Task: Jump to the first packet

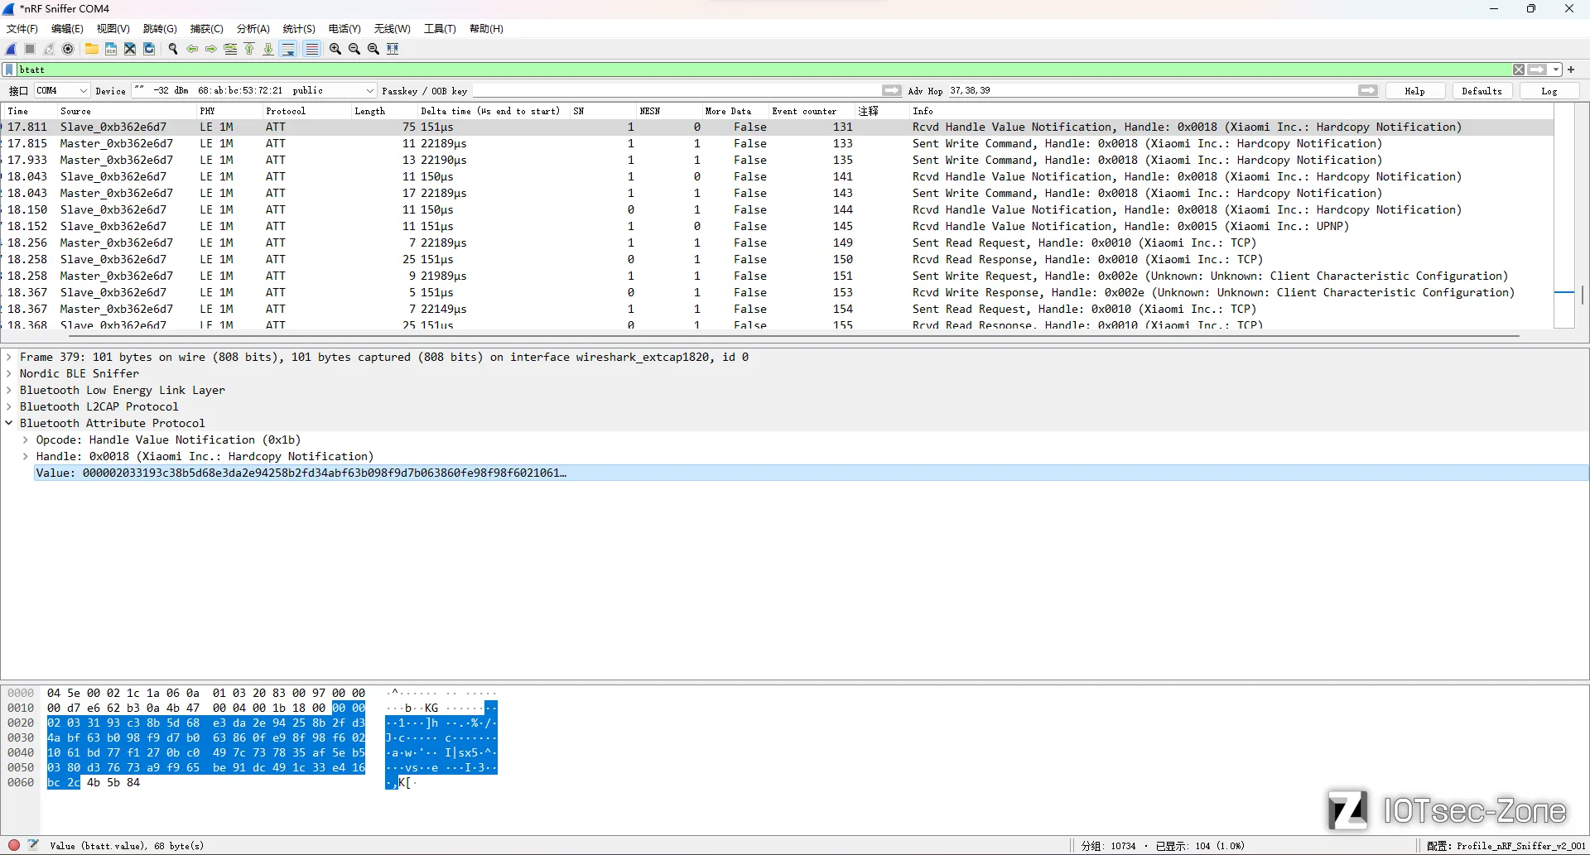Action: click(249, 49)
